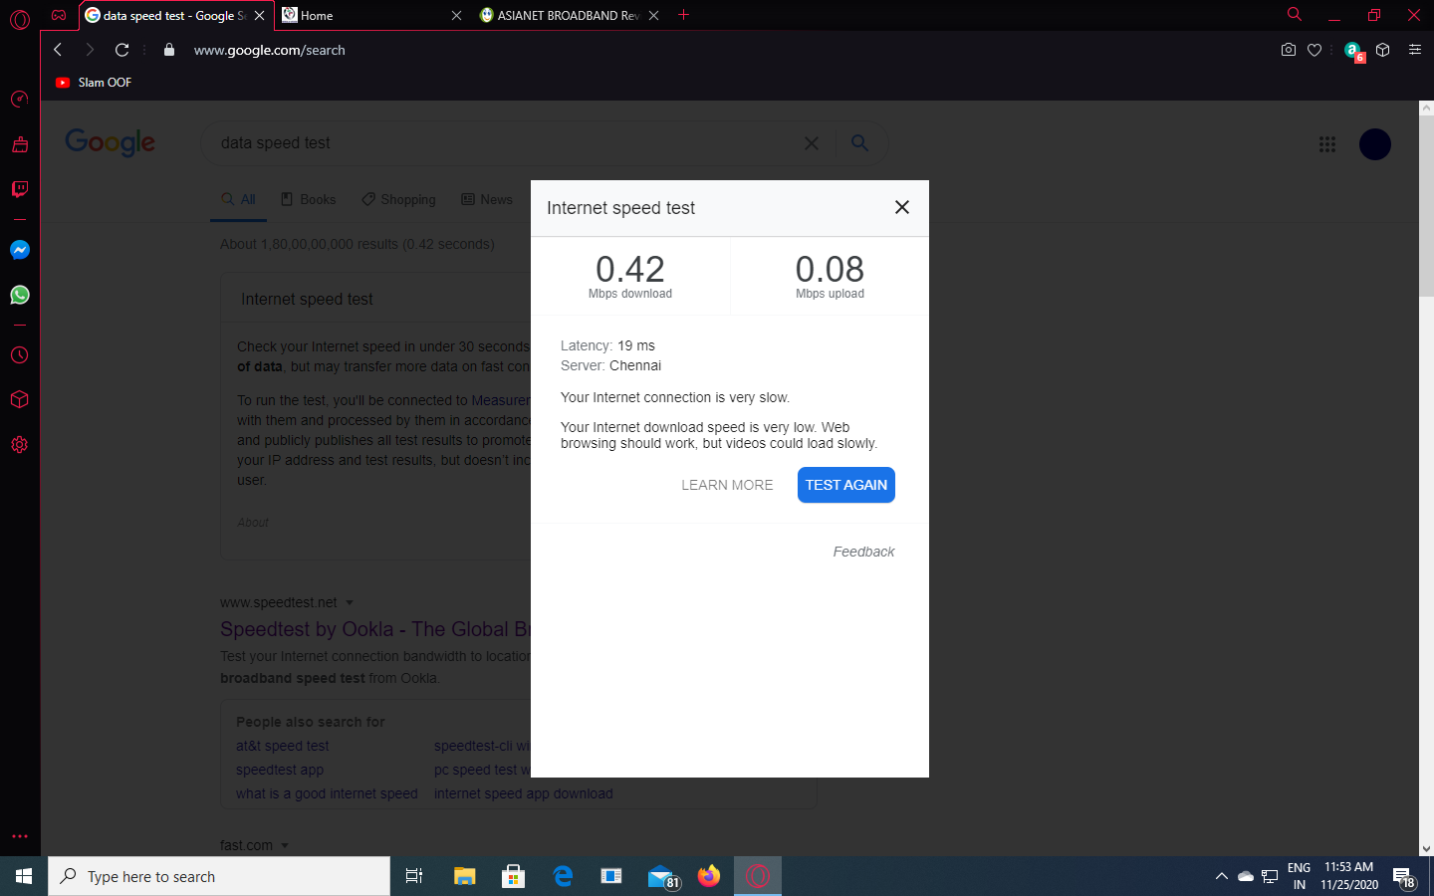Add page to bookmarks with heart icon
Image resolution: width=1434 pixels, height=896 pixels.
[x=1314, y=50]
